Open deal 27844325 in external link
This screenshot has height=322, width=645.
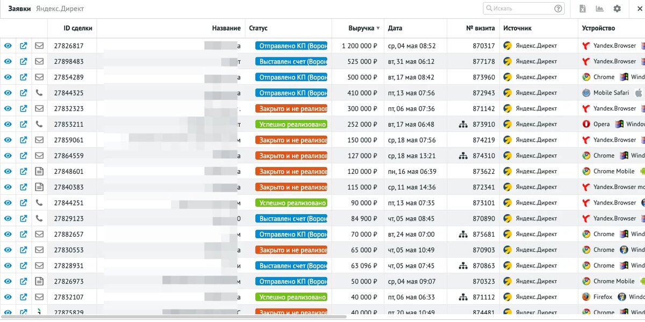24,93
